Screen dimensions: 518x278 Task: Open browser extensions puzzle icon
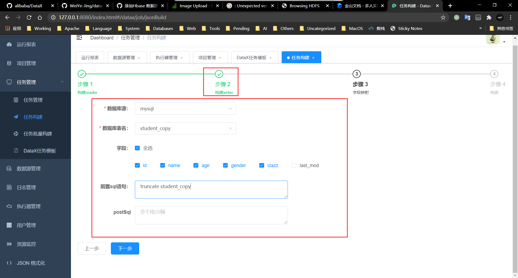pyautogui.click(x=489, y=17)
